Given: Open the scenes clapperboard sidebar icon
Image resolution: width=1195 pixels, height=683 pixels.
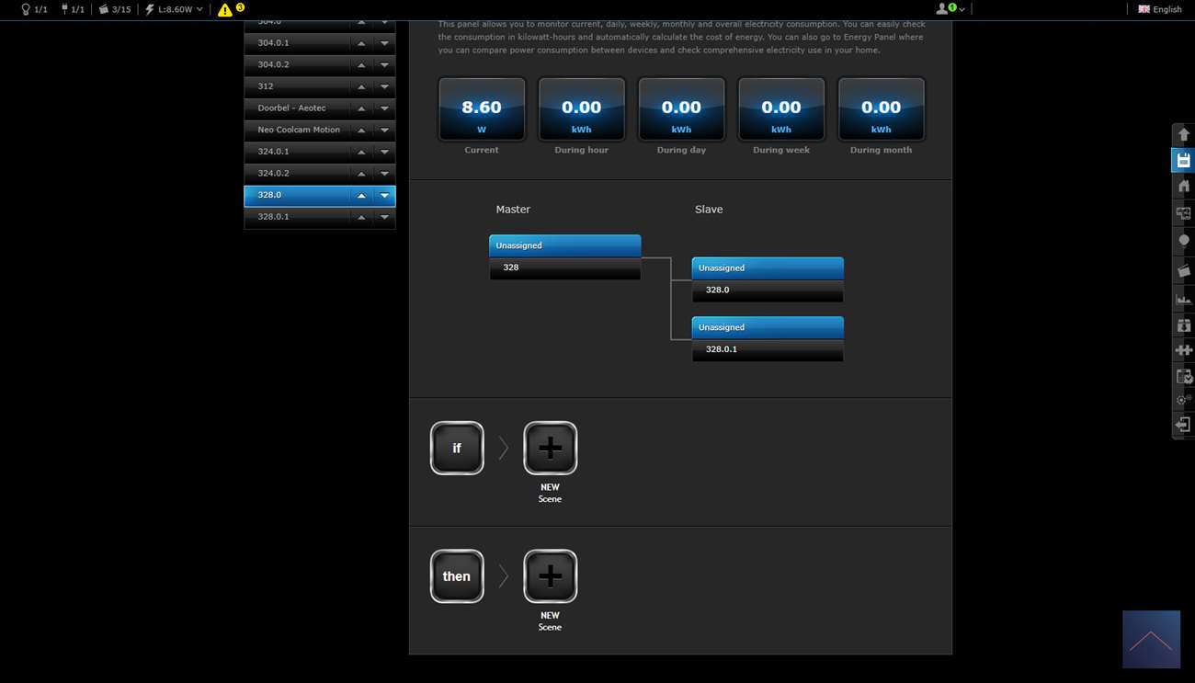Looking at the screenshot, I should coord(1183,270).
